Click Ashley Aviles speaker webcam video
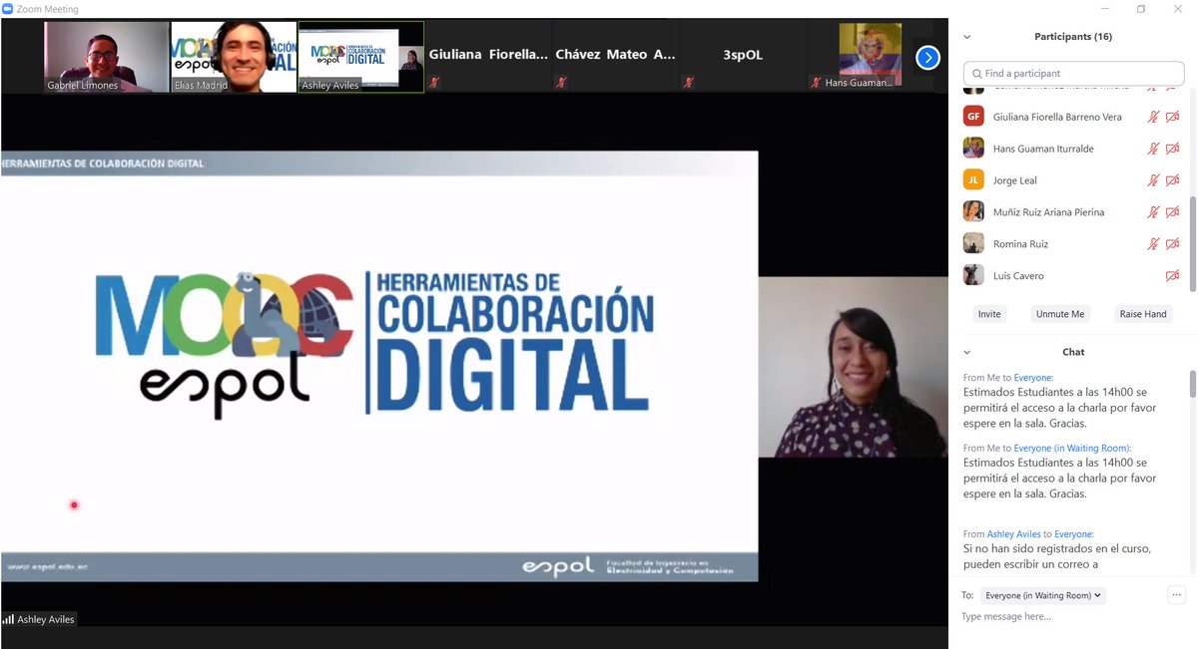 tap(853, 367)
